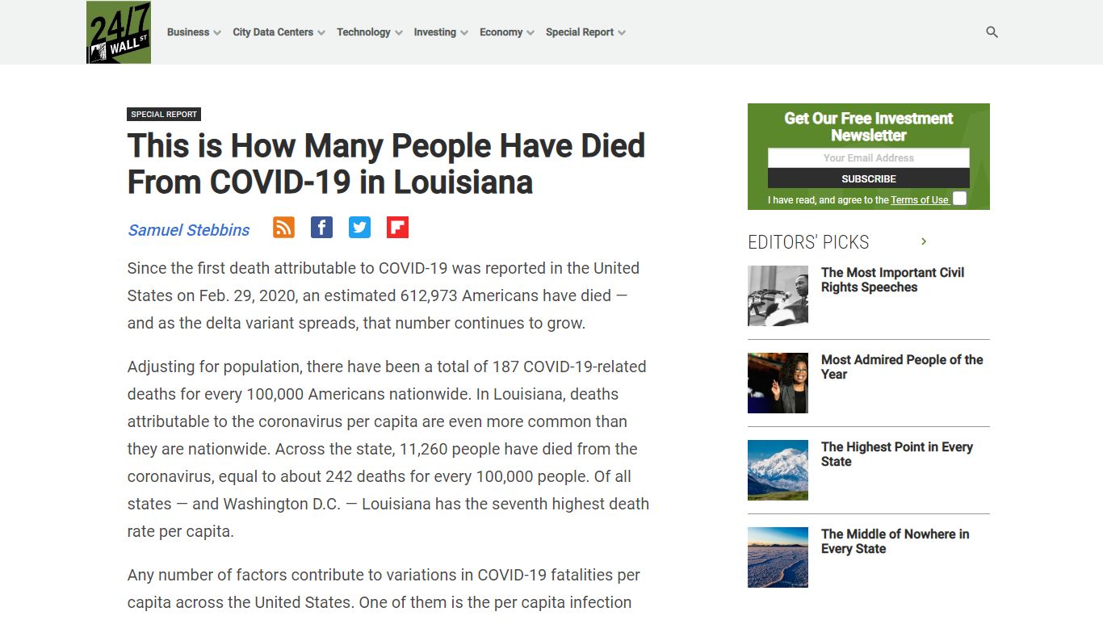
Task: Expand the Investing dropdown chevron
Action: [x=464, y=33]
